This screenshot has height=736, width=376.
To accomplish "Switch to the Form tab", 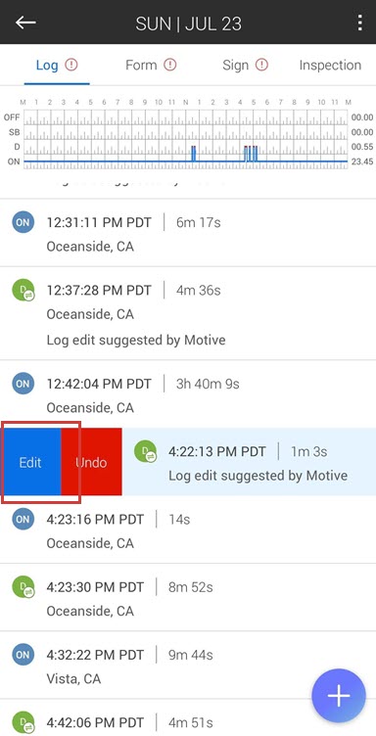I will point(151,65).
